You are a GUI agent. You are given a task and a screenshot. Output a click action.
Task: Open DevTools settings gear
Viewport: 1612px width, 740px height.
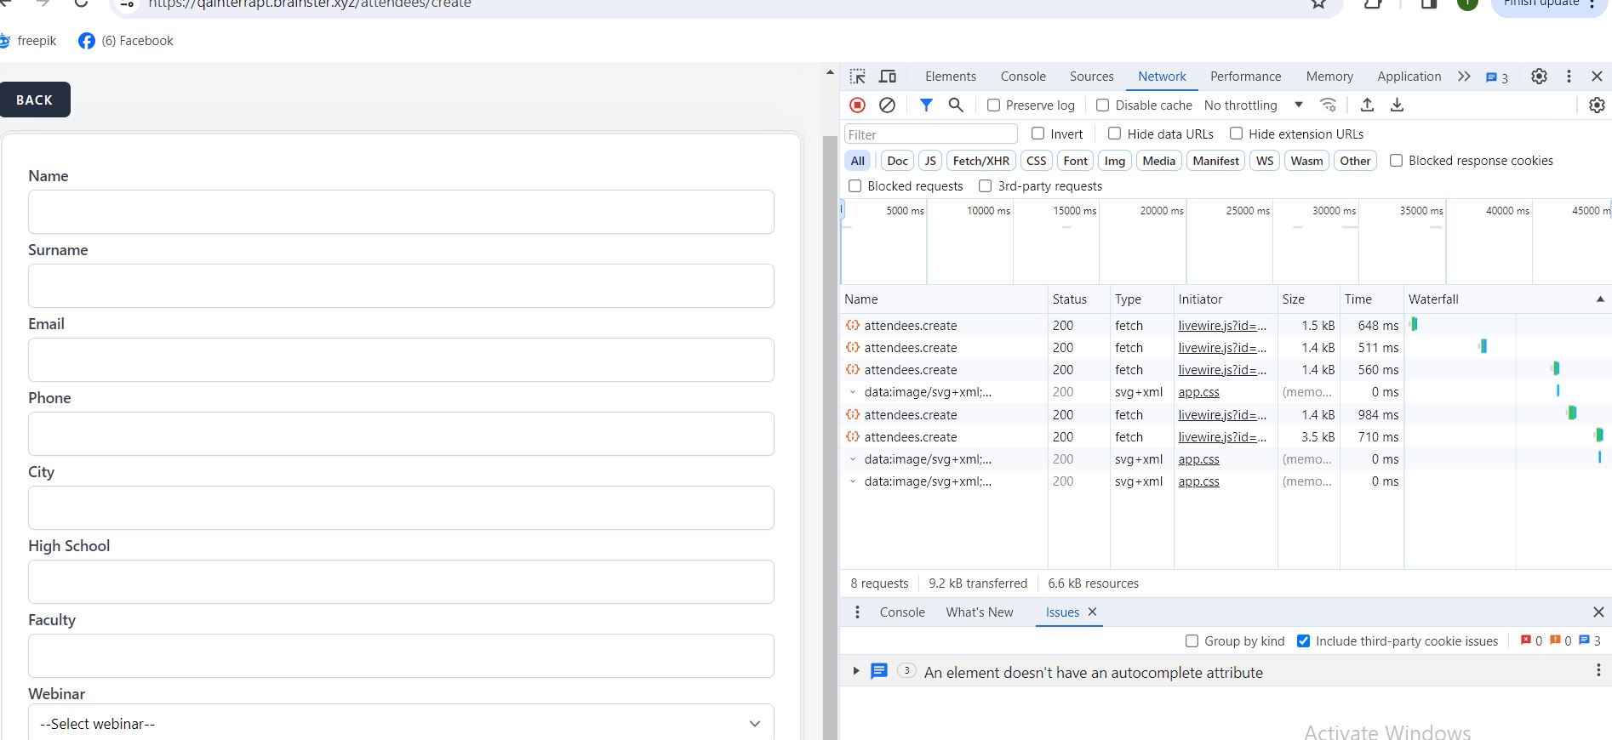pos(1539,77)
